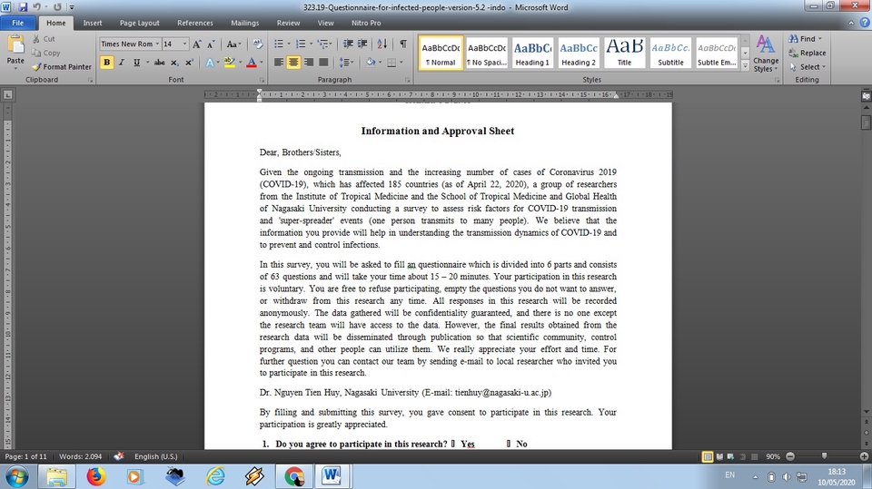Switch to the Mailings tab
The width and height of the screenshot is (872, 489).
tap(244, 23)
